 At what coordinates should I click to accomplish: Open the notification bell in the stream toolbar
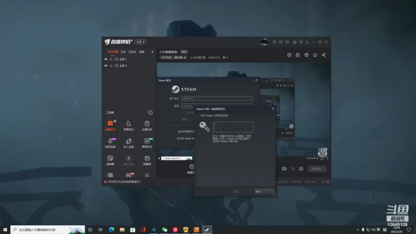coord(315,55)
